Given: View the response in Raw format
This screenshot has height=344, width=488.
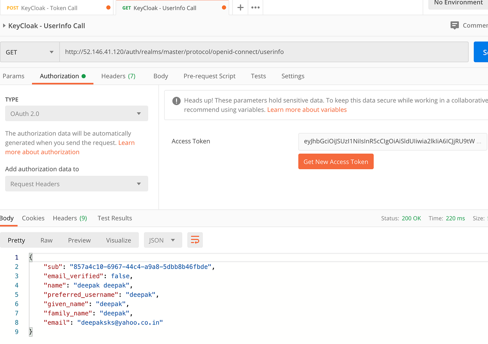Looking at the screenshot, I should tap(46, 240).
